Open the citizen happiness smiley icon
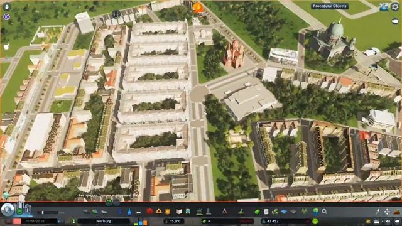This screenshot has height=226, width=402. 315,222
